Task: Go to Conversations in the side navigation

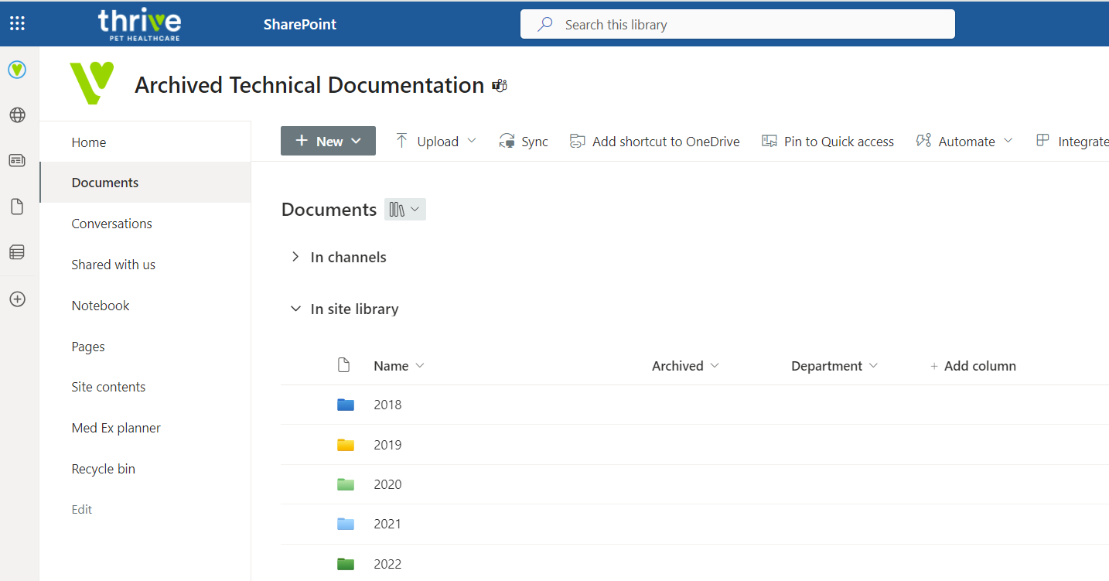Action: [111, 224]
